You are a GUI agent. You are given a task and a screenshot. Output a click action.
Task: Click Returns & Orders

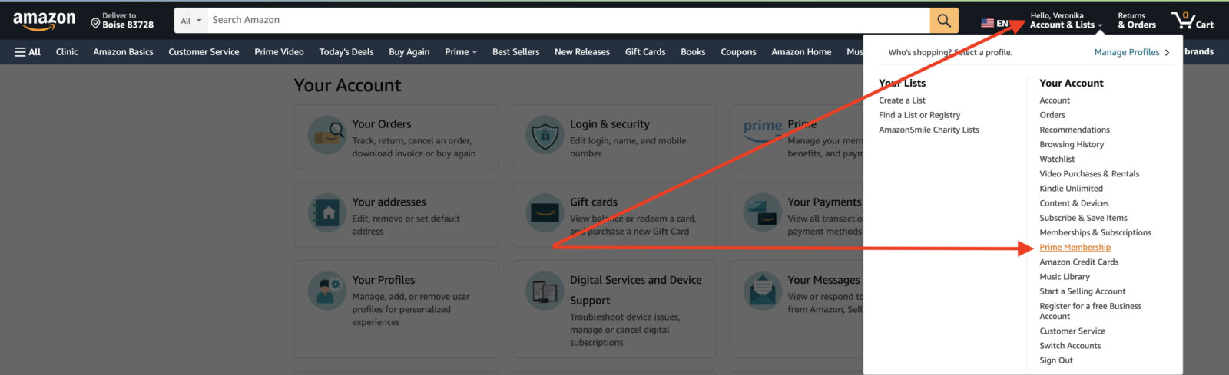(x=1137, y=21)
